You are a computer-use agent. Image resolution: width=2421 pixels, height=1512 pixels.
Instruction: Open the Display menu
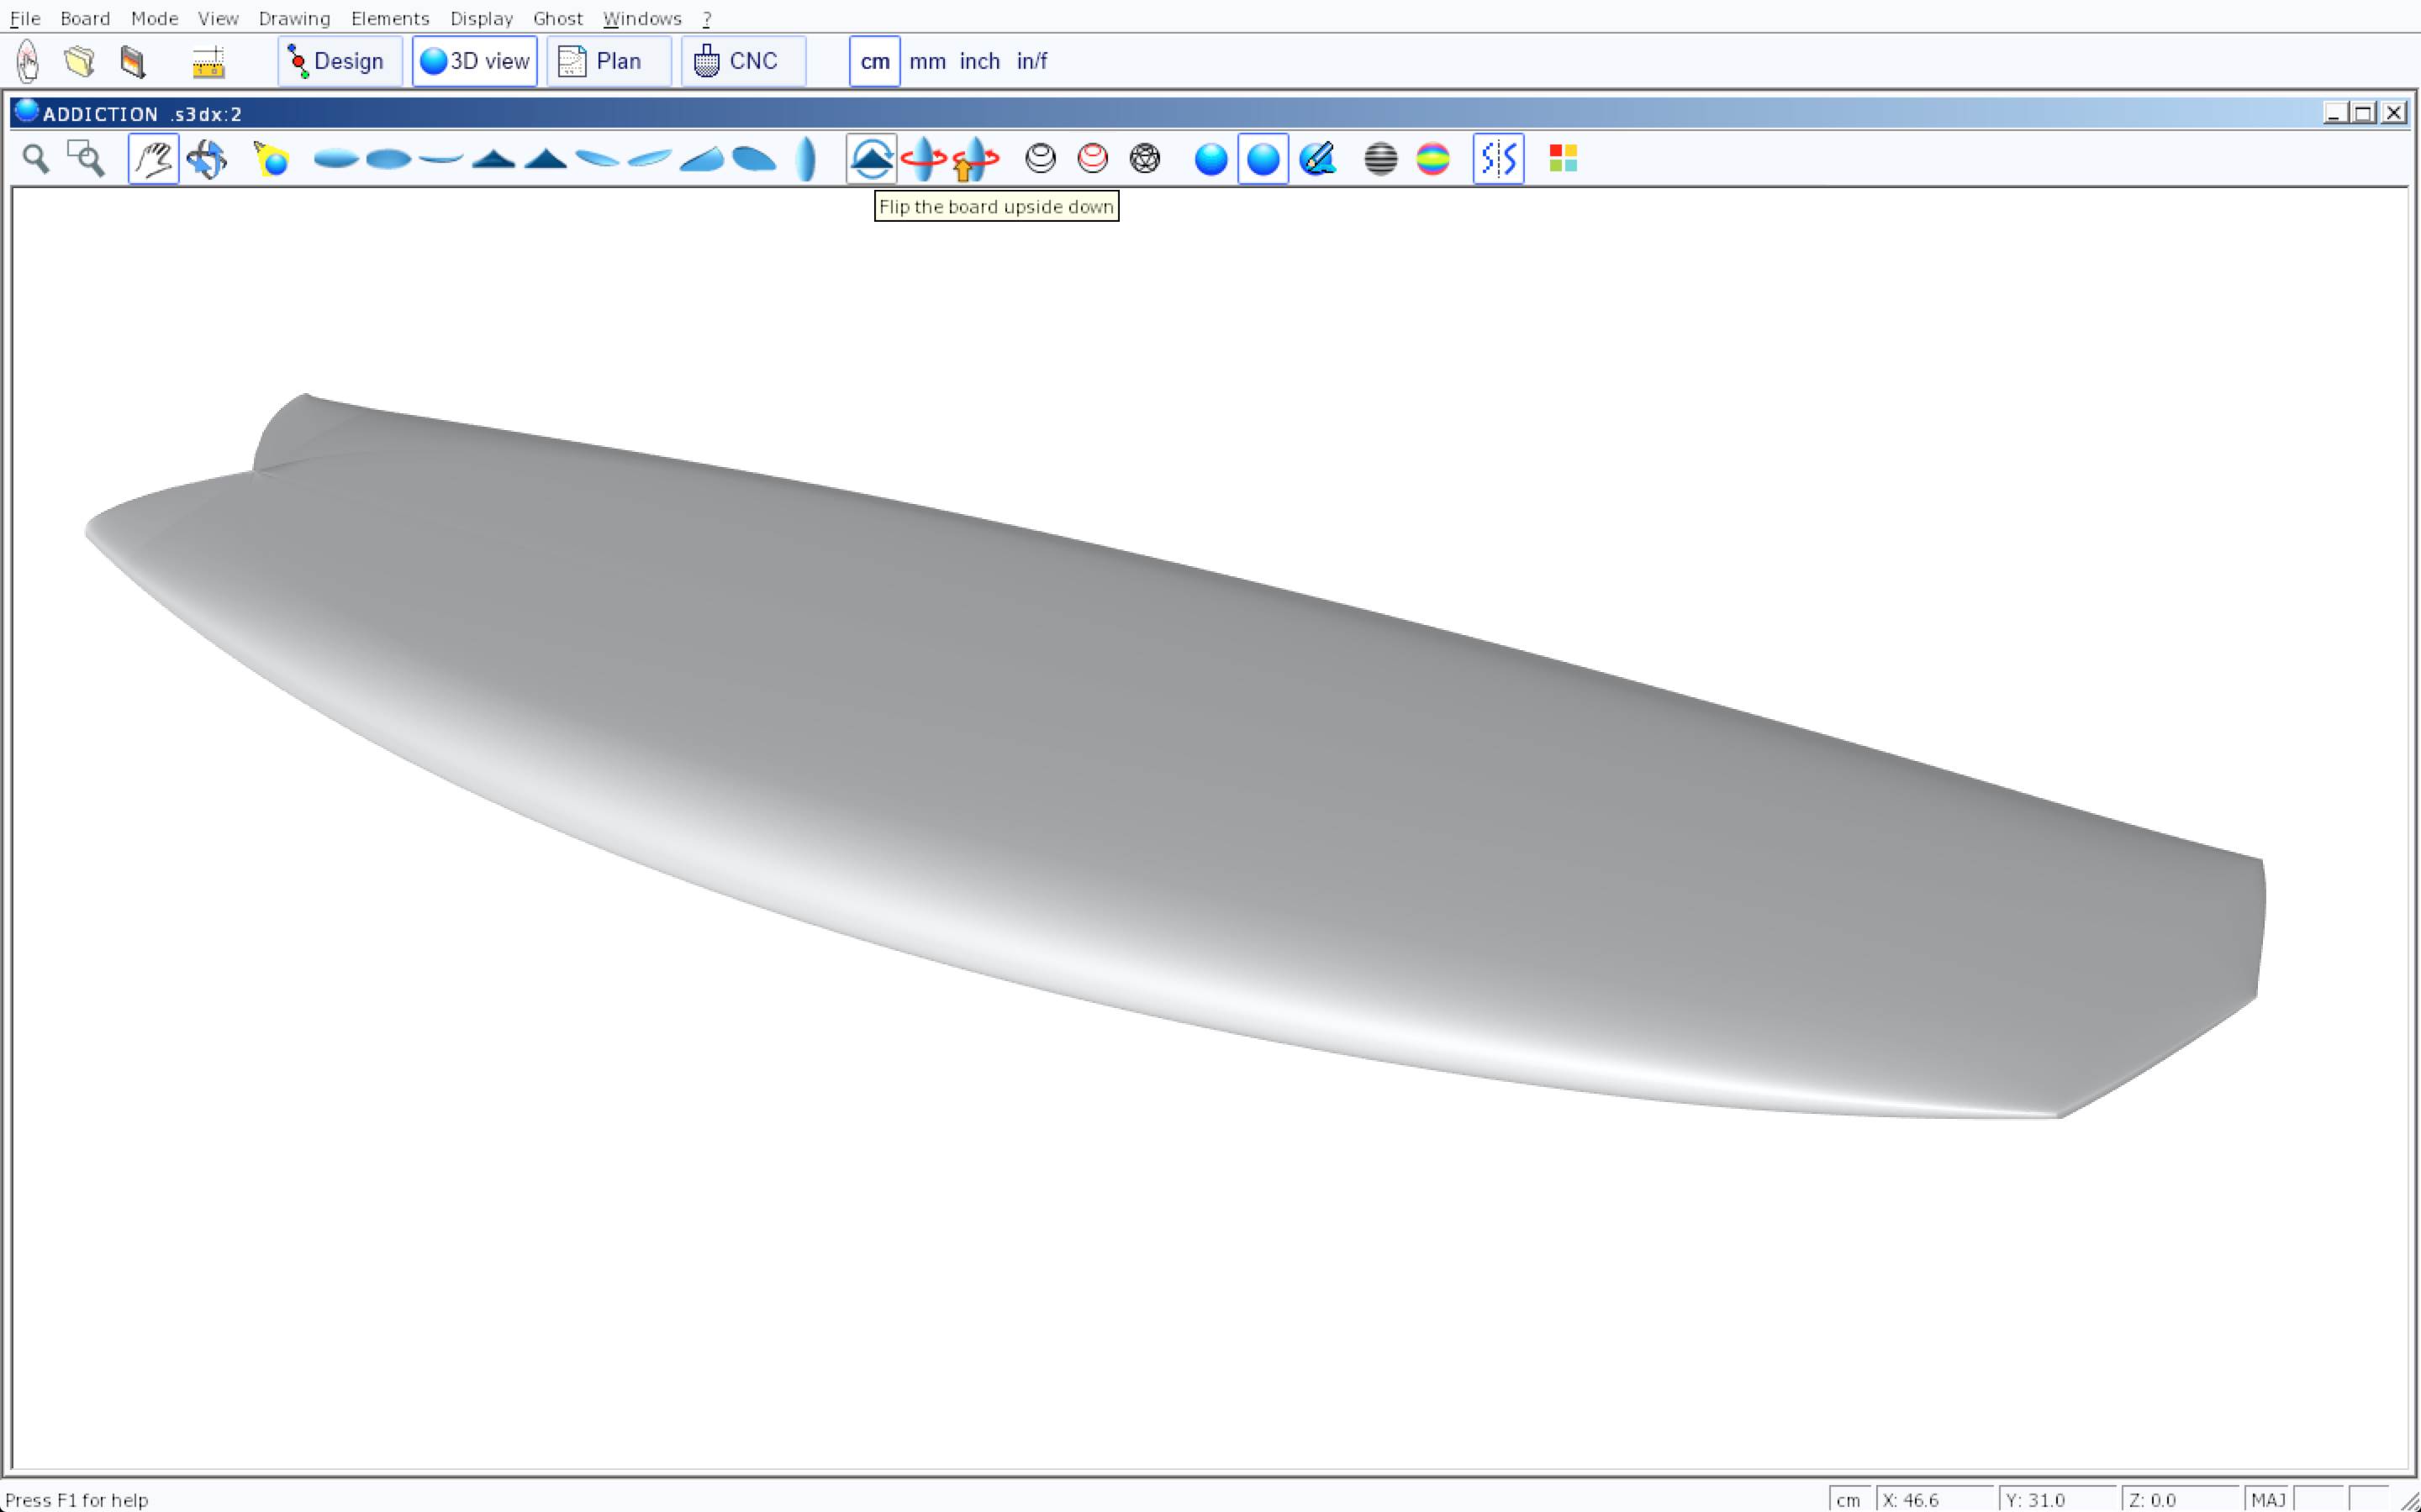(x=481, y=18)
